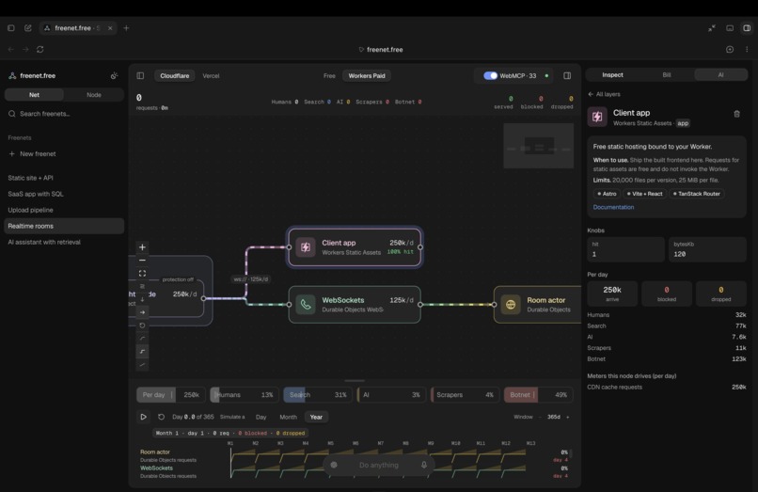Open the browser three-dot menu
The height and width of the screenshot is (492, 758).
[x=747, y=49]
